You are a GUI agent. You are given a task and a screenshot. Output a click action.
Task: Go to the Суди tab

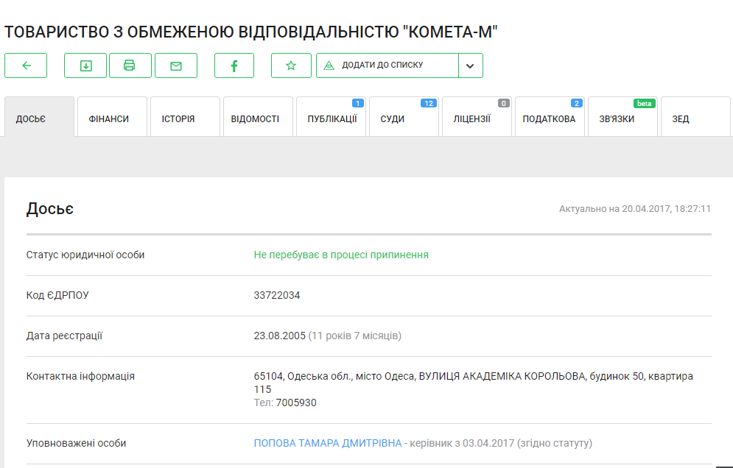[393, 118]
